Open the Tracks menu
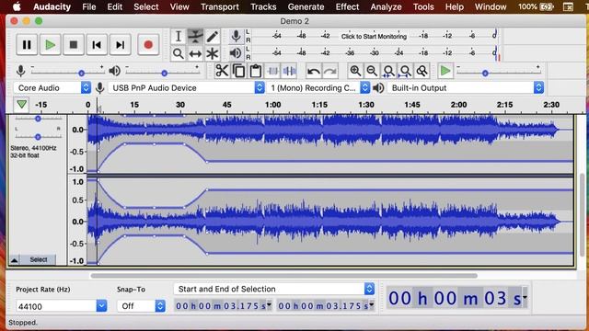Image resolution: width=589 pixels, height=331 pixels. click(x=263, y=6)
